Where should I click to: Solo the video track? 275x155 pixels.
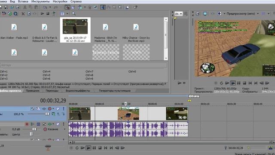(64, 109)
